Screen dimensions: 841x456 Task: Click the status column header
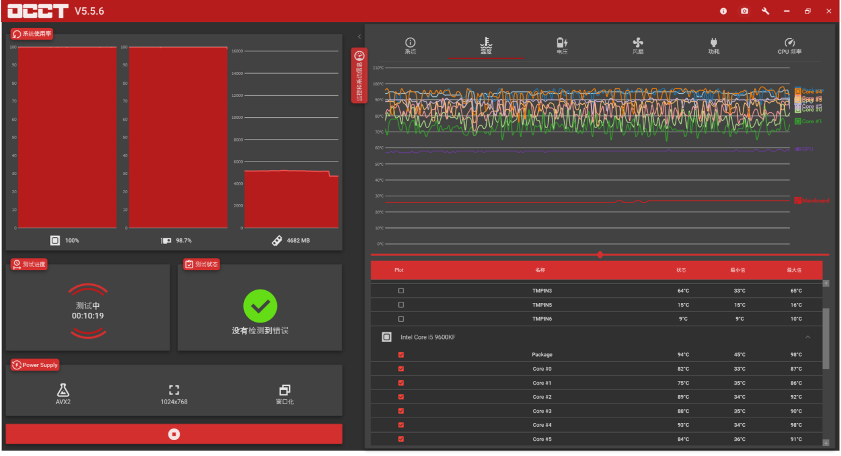click(681, 269)
